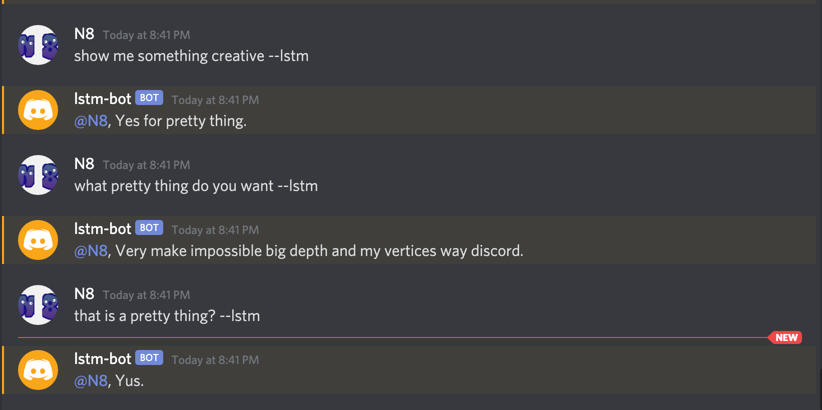
Task: Click the BOT badge on the first lstm-bot message
Action: tap(149, 97)
